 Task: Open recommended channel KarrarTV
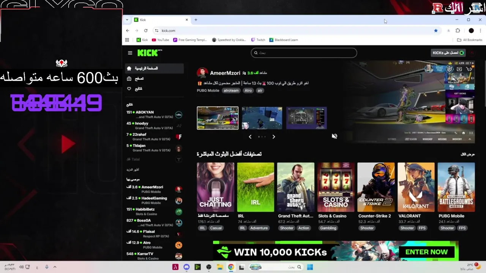coord(155,256)
